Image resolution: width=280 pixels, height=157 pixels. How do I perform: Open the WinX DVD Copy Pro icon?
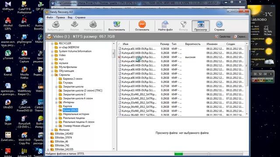coord(24,138)
